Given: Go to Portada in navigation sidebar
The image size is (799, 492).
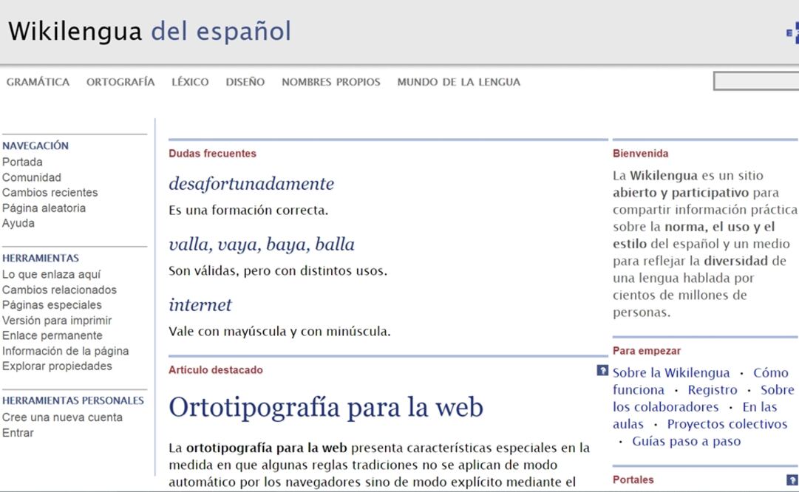Looking at the screenshot, I should coord(22,162).
